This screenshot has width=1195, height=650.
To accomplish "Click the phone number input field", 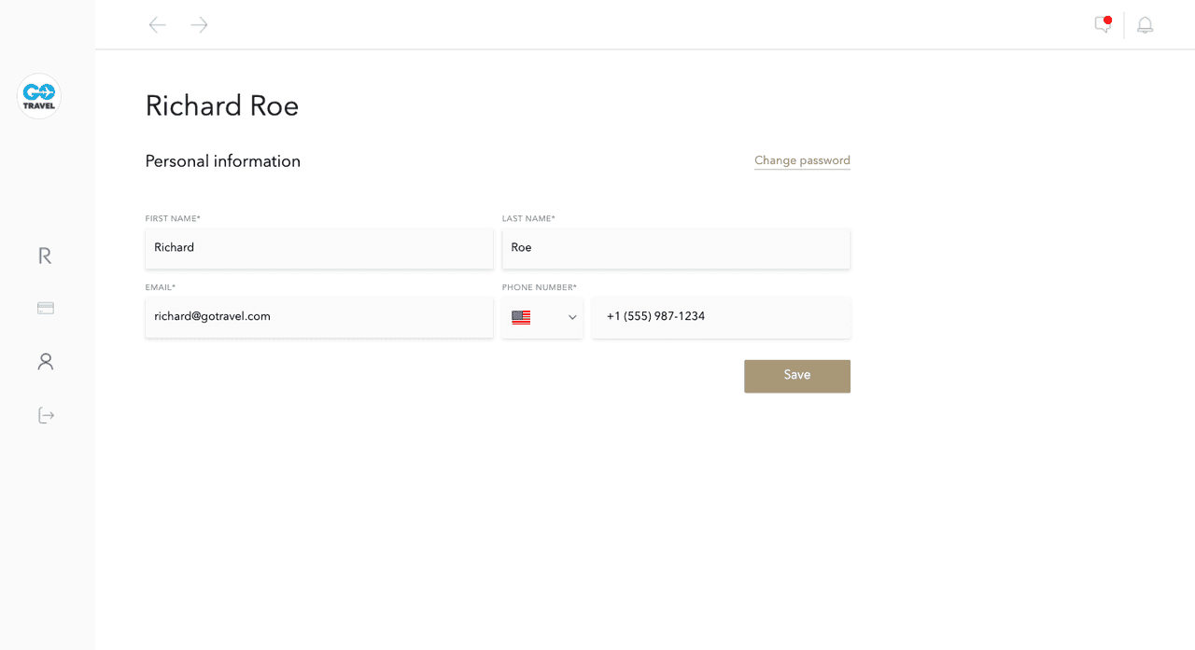I will coord(721,317).
